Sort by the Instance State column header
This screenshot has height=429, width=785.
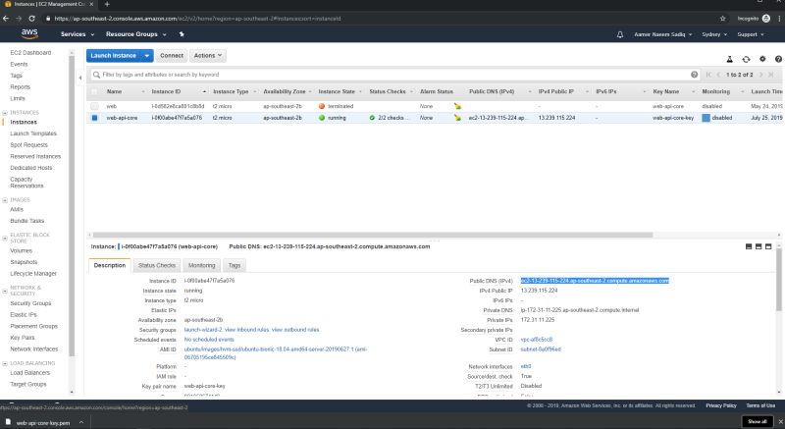[337, 91]
